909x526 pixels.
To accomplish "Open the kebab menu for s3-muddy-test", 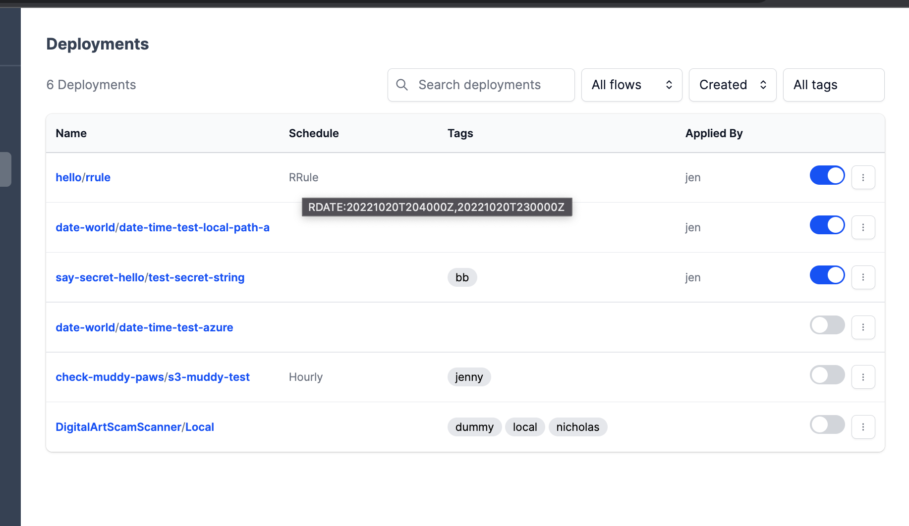I will point(863,377).
